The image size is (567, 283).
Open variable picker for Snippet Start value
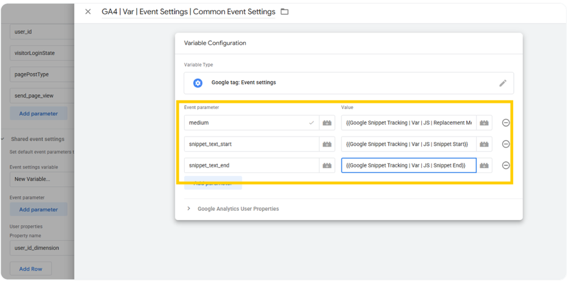[484, 144]
